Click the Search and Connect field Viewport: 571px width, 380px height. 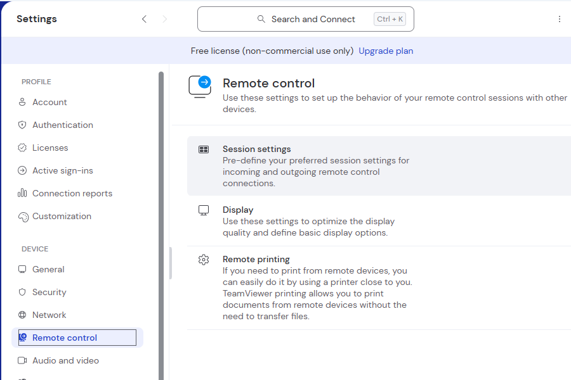pos(306,19)
